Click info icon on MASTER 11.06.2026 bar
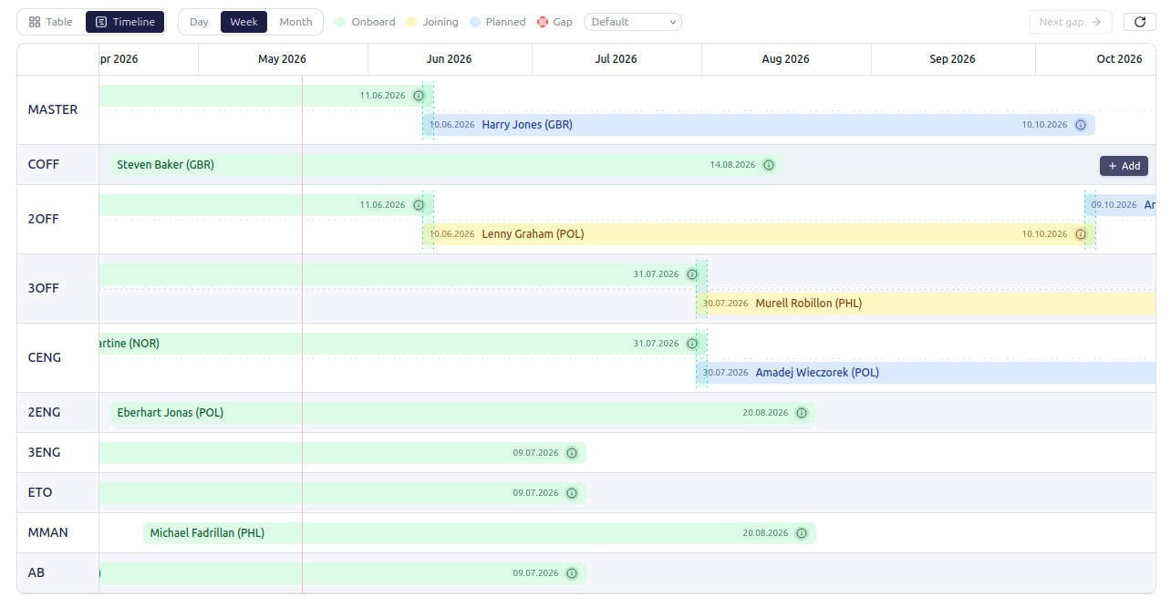 [x=419, y=96]
